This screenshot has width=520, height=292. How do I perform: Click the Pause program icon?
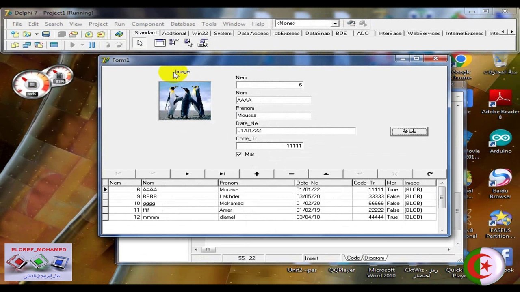tap(92, 45)
